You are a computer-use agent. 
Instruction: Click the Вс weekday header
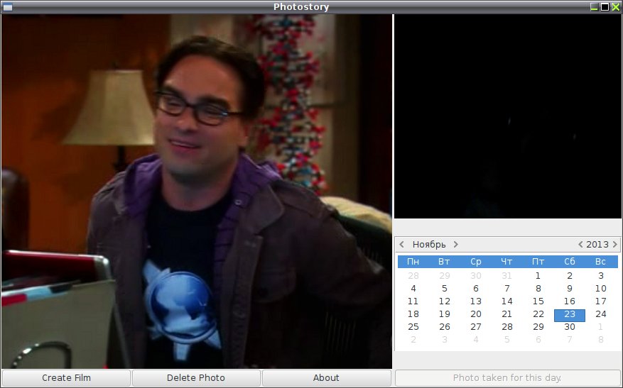pos(601,262)
